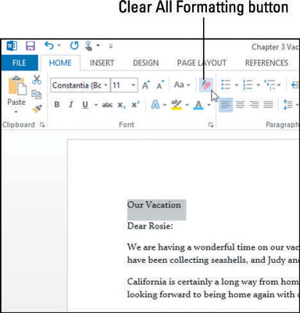Open the Font dialog launcher
The height and width of the screenshot is (313, 300).
coord(211,125)
